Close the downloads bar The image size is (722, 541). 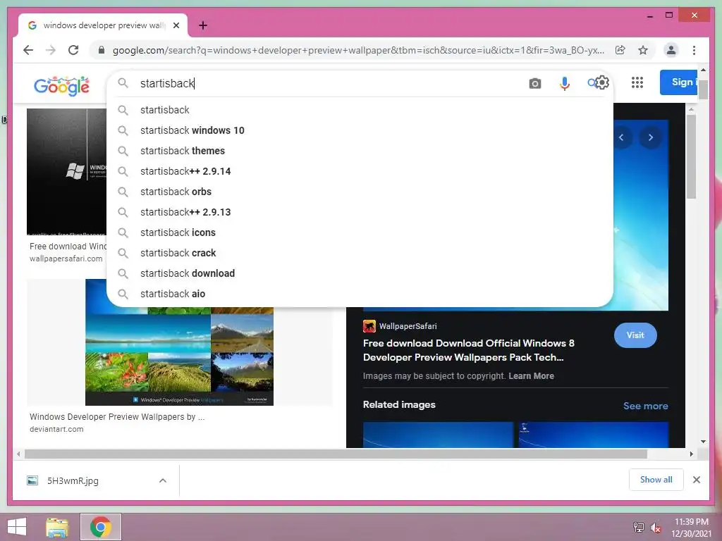[696, 480]
